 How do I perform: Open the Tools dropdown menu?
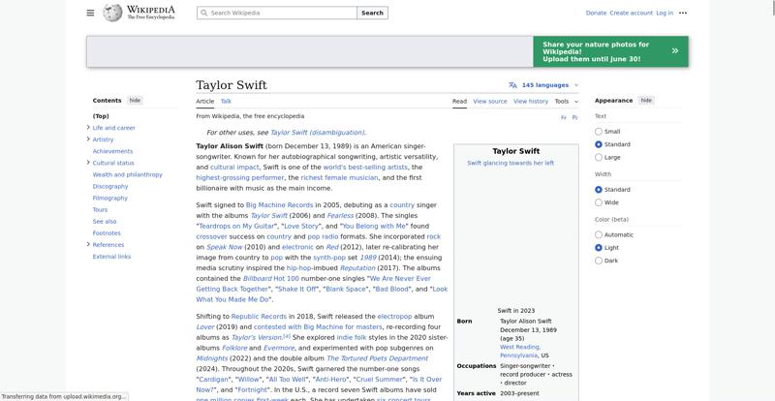566,102
